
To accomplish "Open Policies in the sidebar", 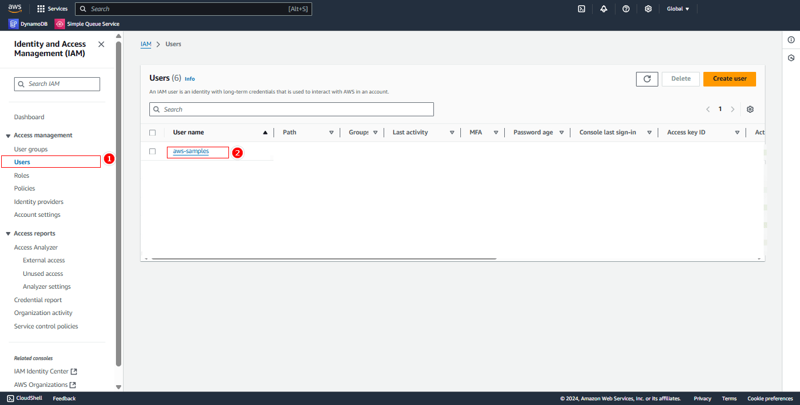I will click(x=25, y=188).
